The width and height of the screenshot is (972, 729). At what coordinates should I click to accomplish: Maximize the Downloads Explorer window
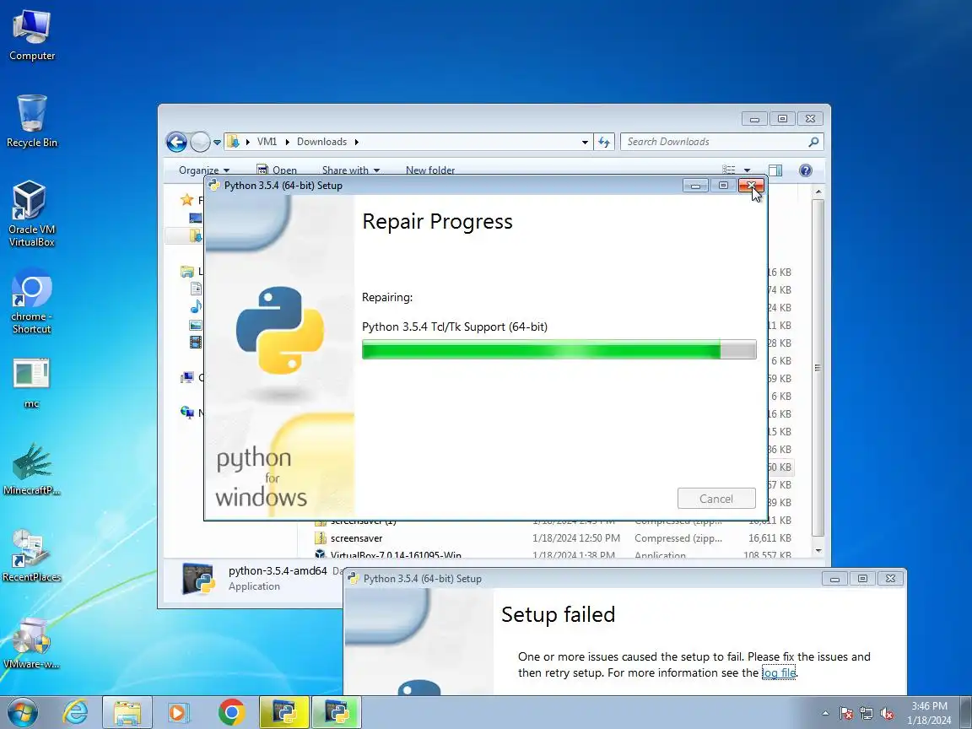pos(782,118)
